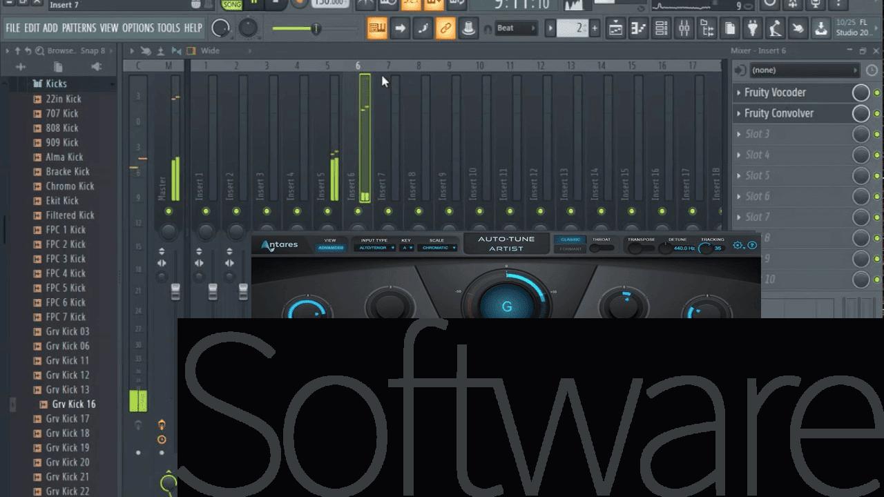Click the Advanced view button

pos(330,248)
